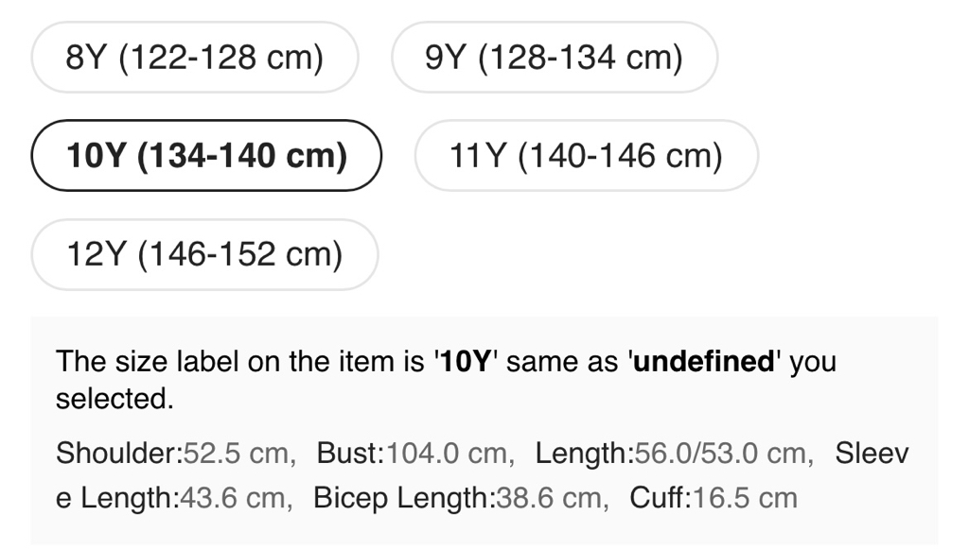969x549 pixels.
Task: Click the 38.6 cm bicep value
Action: pos(549,498)
